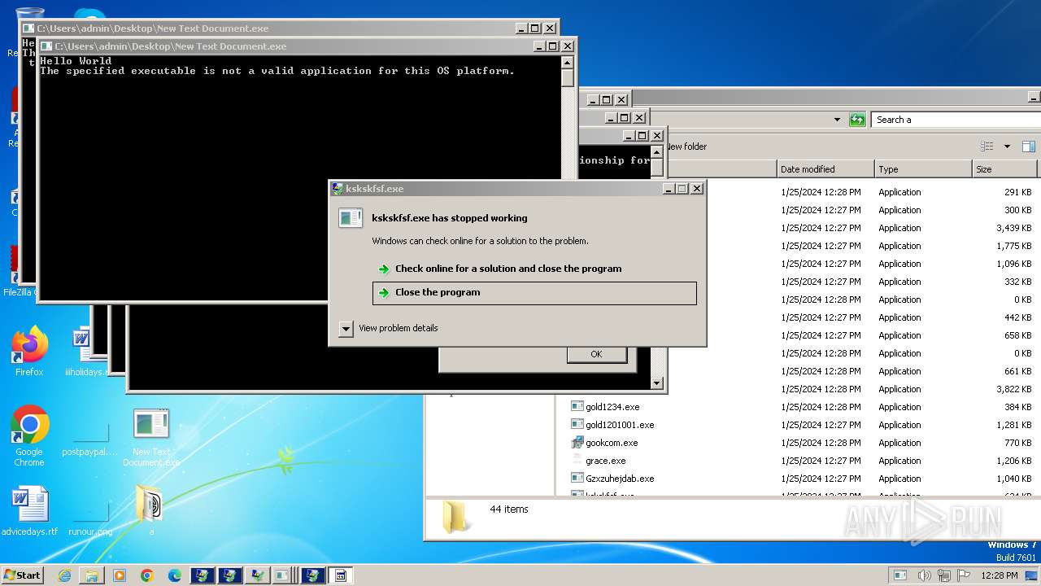
Task: Select the postpaypal desktop file
Action: pos(90,436)
